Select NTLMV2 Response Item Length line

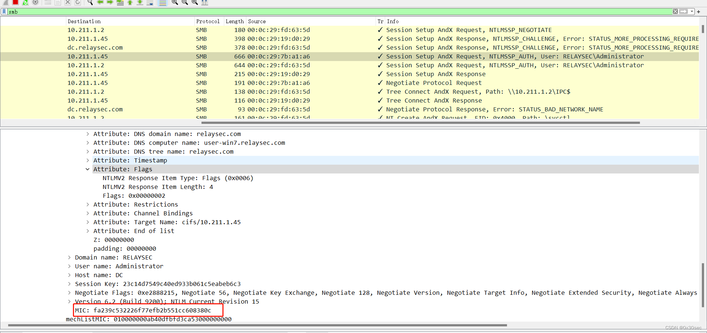coord(158,187)
